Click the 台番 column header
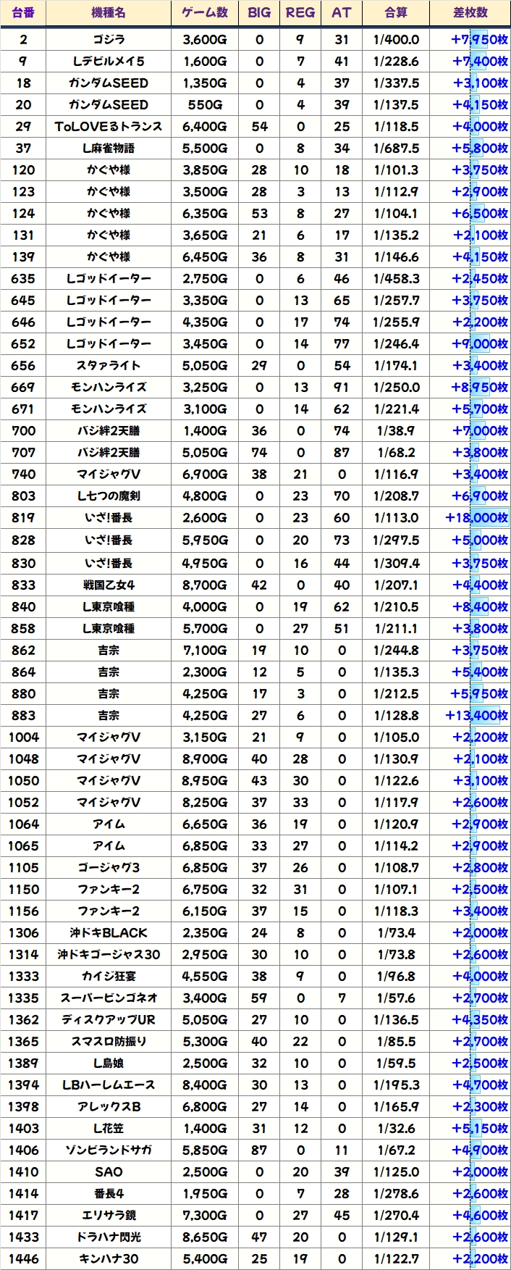 click(23, 13)
